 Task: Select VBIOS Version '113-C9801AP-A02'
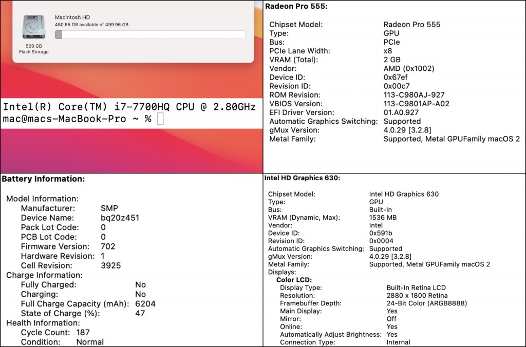[x=416, y=104]
